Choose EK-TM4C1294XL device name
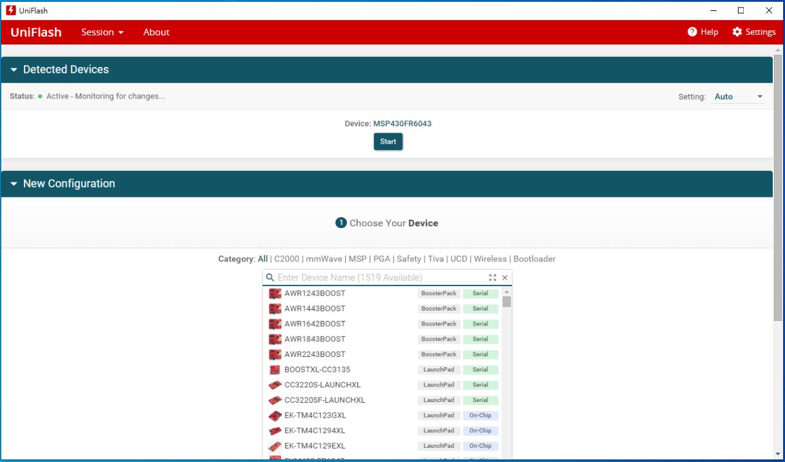Viewport: 785px width, 462px height. point(315,430)
